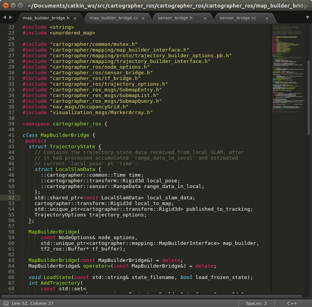
Task: Click the namespace cartographer_ros identifier
Action: (77, 124)
